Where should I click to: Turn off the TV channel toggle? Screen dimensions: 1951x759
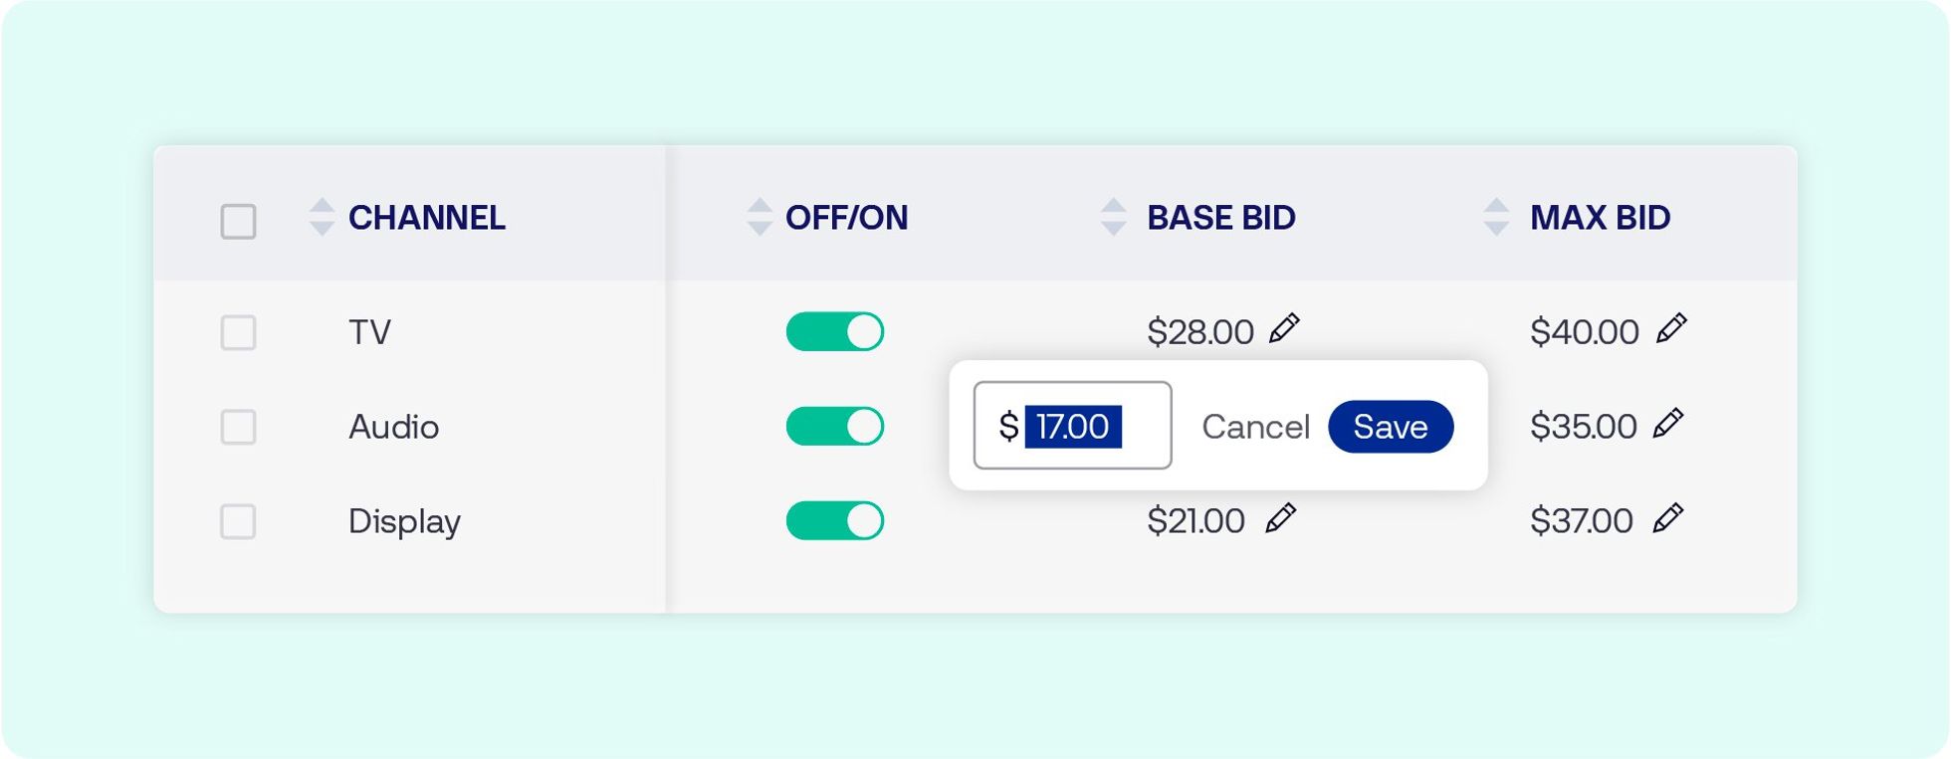point(834,331)
